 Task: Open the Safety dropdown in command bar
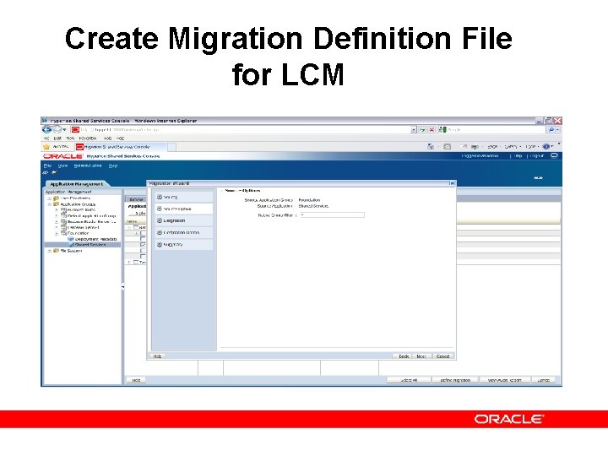tap(513, 147)
